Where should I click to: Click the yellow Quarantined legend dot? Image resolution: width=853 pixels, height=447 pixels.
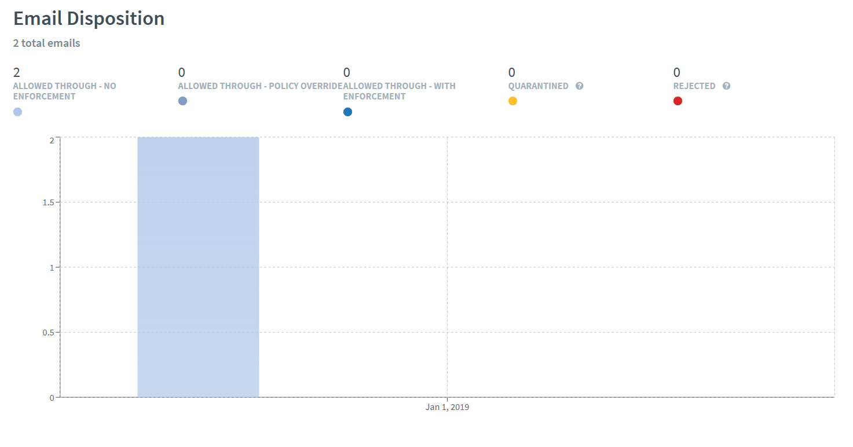[512, 101]
